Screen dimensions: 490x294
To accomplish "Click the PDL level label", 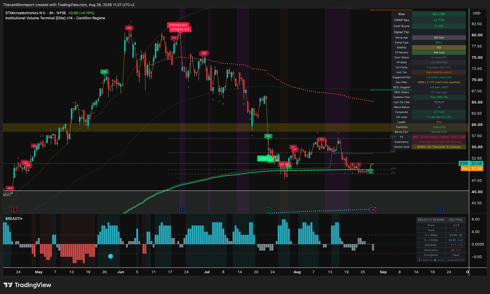I will click(x=393, y=173).
